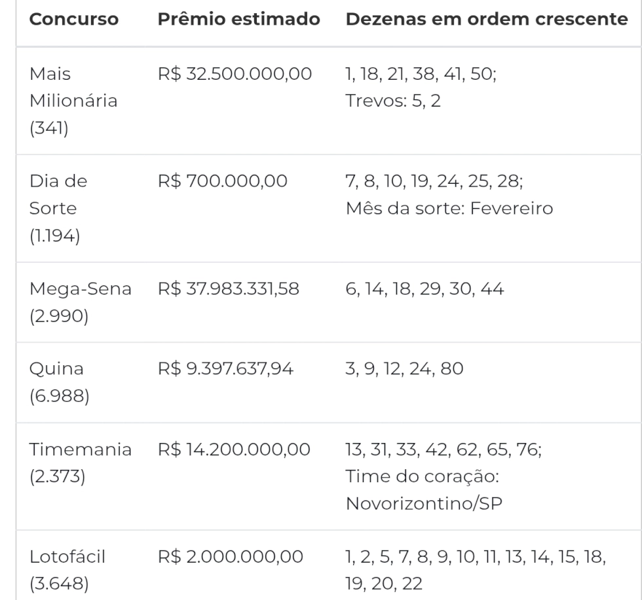
Task: Click the Mega-Sena numbers 6, 14, 18, 29, 30, 44
Action: [x=425, y=289]
